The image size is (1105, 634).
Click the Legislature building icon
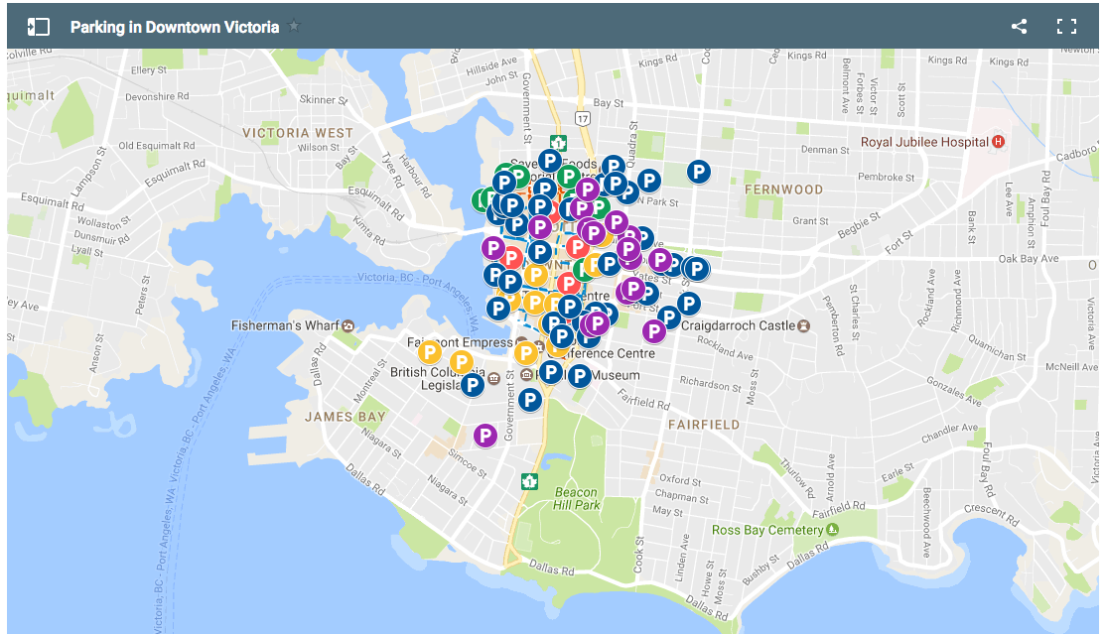(x=494, y=378)
